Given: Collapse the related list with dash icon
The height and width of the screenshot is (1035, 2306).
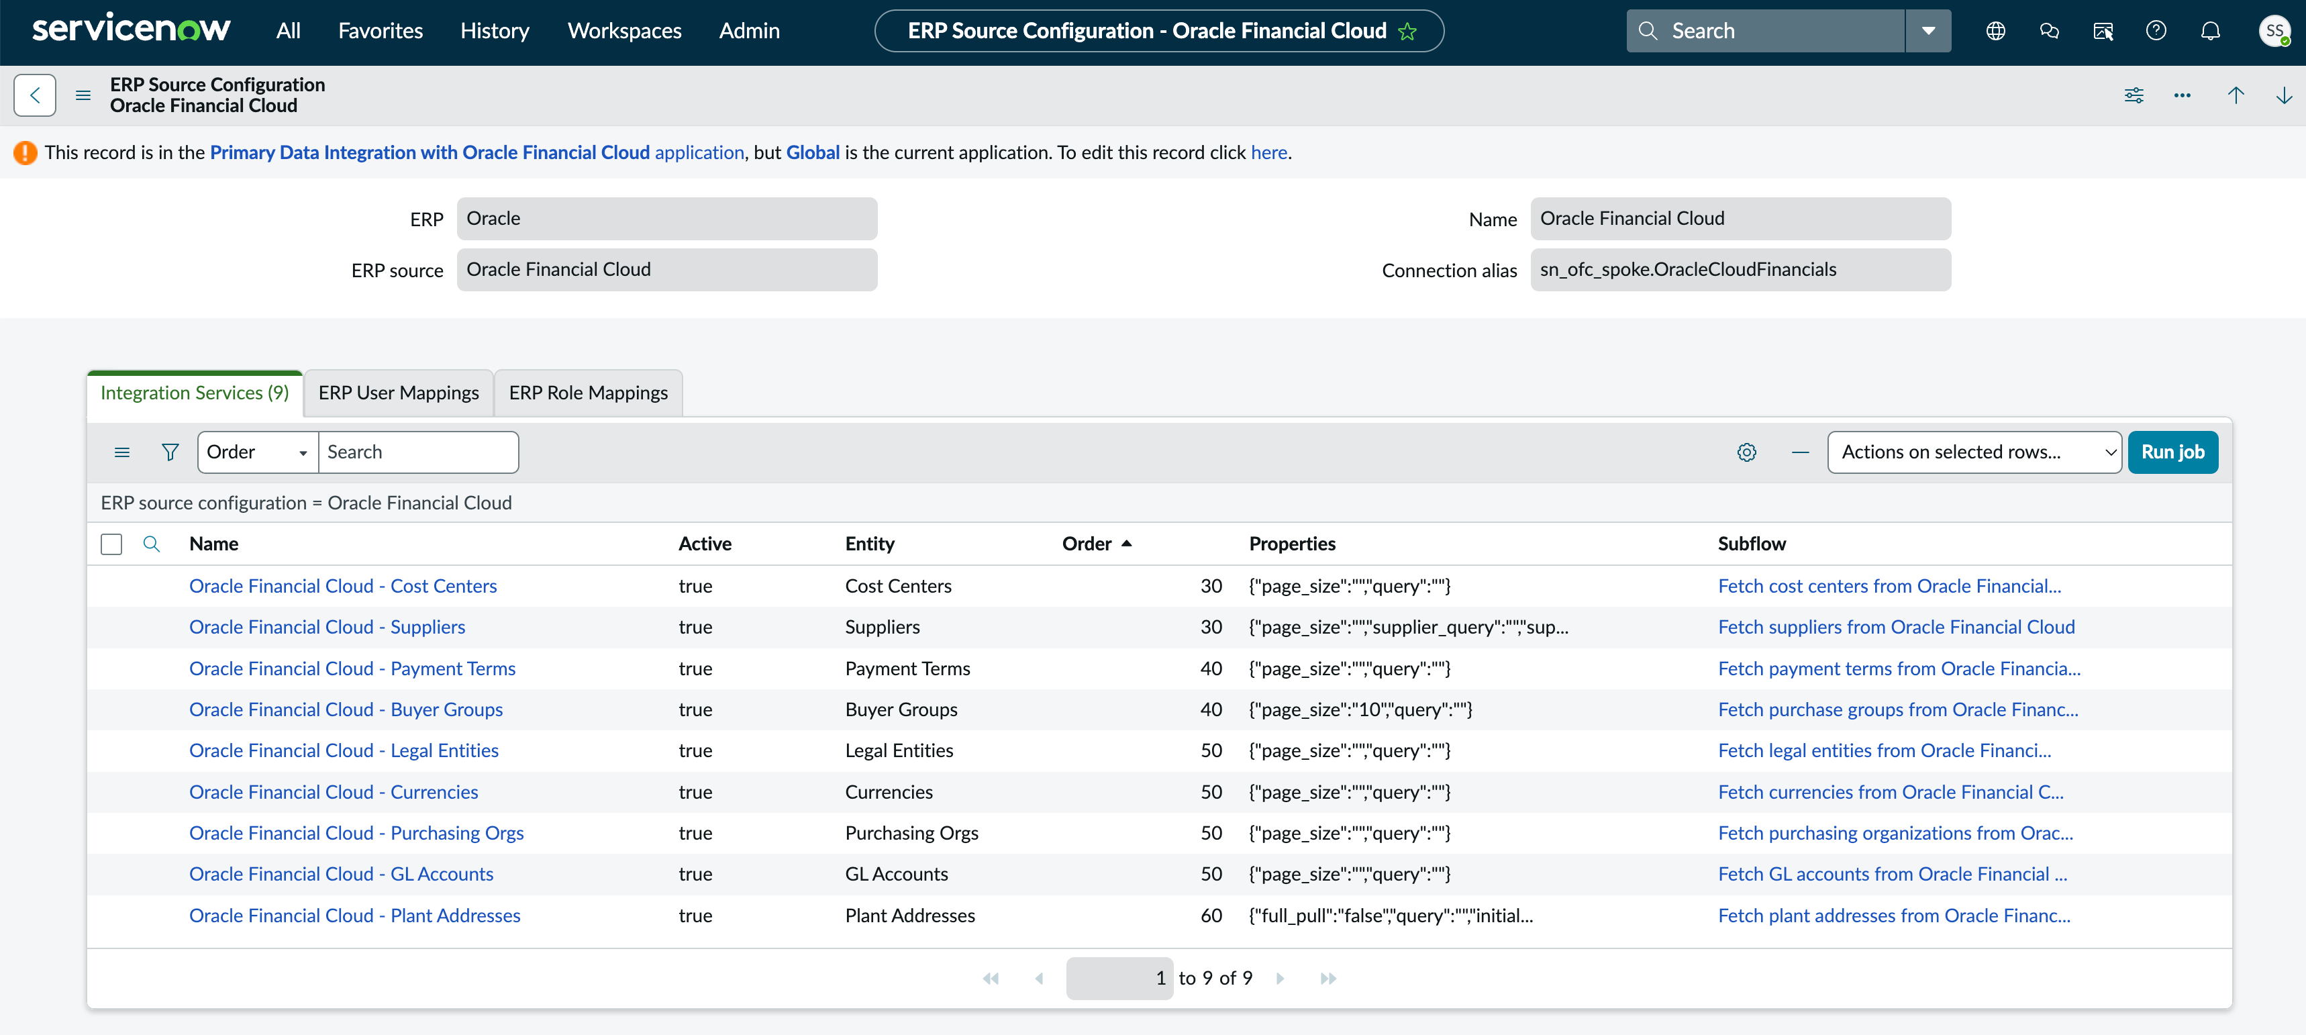Looking at the screenshot, I should tap(1800, 452).
